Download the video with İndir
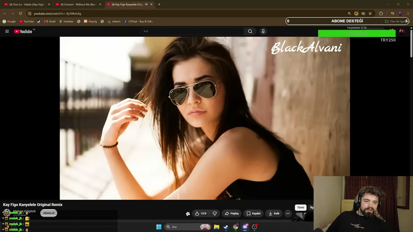Image resolution: width=413 pixels, height=232 pixels. coord(274,213)
